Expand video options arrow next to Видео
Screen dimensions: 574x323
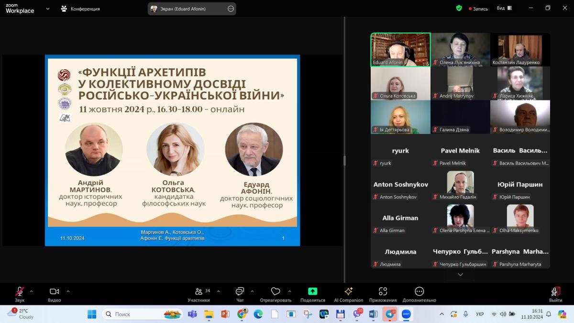coord(68,291)
